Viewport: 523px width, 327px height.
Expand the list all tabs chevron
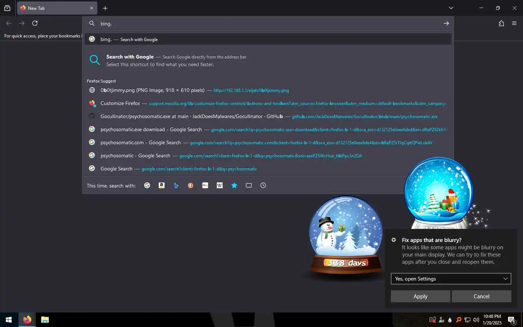coord(451,8)
